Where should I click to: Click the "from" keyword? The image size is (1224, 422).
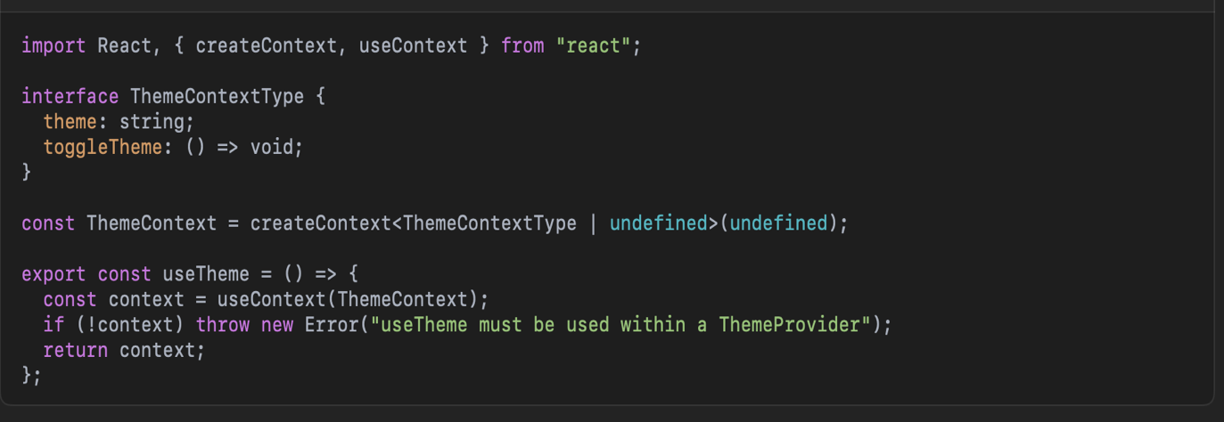pos(522,45)
